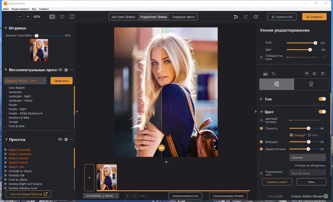Viewport: 333px width, 202px height.
Task: Switch smart presets to list view
Action: [66, 70]
